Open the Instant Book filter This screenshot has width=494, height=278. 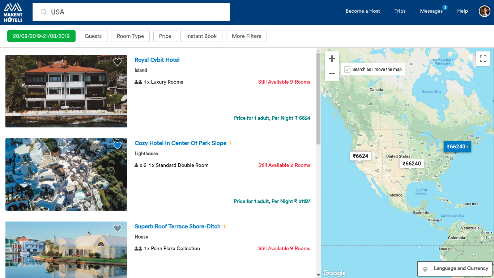click(201, 36)
